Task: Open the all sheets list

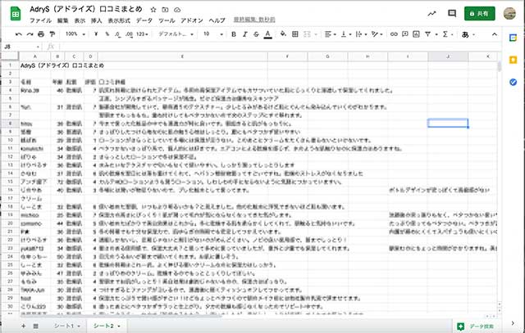Action: pyautogui.click(x=35, y=326)
